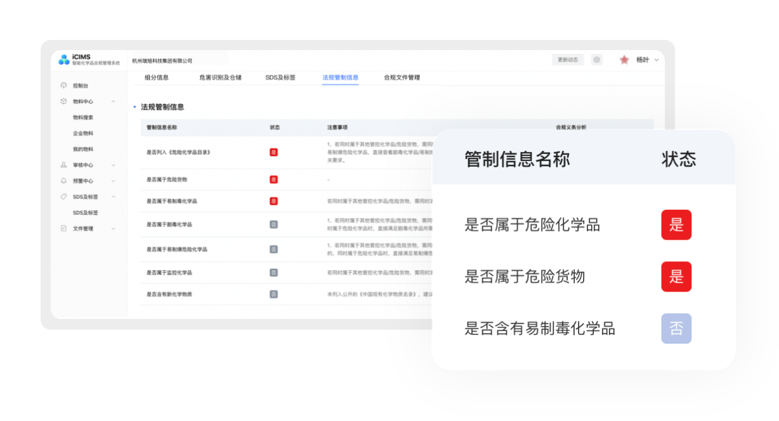This screenshot has width=779, height=421.
Task: Click the large red 是 badge for 是否属于危险化学品
Action: pos(676,224)
